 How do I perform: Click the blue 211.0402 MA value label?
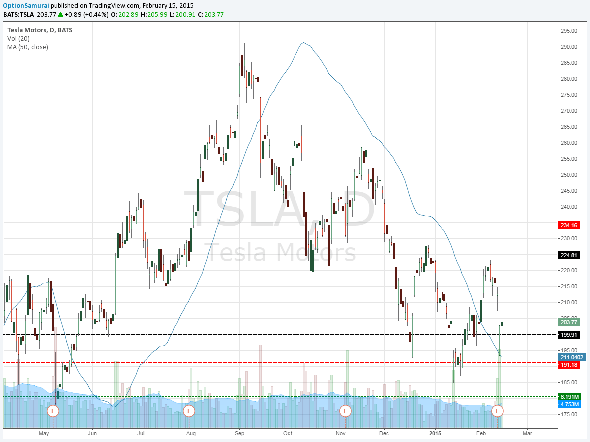[x=572, y=357]
